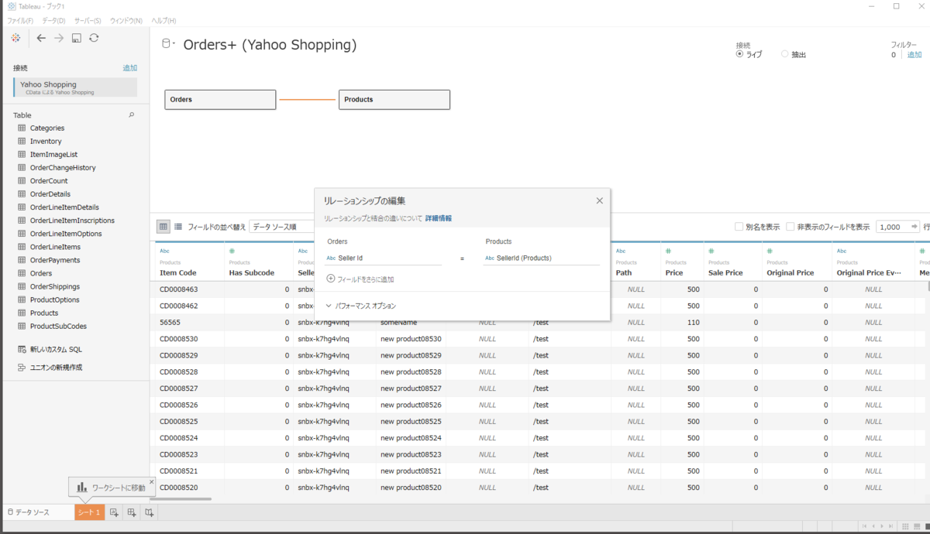Open the SellerId (Products) field dropdown
This screenshot has height=534, width=930.
click(541, 258)
